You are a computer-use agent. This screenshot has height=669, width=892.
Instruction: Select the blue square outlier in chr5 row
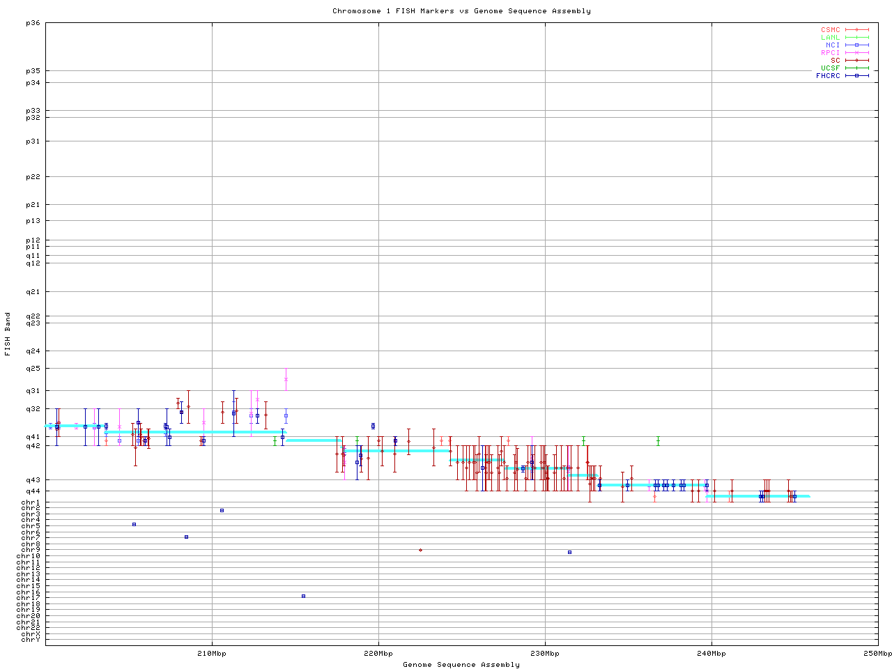pyautogui.click(x=134, y=524)
